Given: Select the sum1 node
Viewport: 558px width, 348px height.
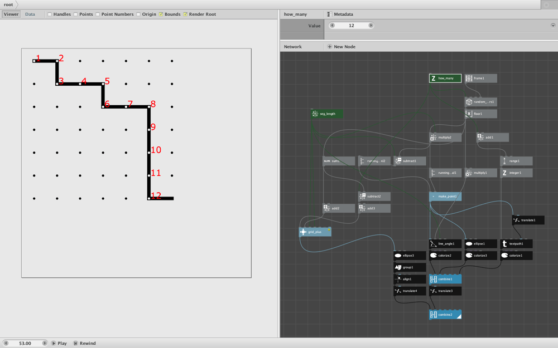Looking at the screenshot, I should click(x=339, y=161).
